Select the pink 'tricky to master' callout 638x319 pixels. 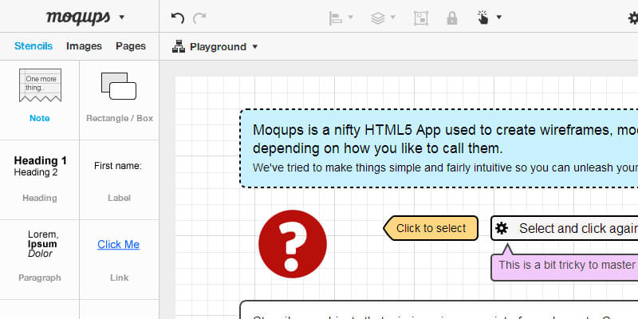point(565,263)
